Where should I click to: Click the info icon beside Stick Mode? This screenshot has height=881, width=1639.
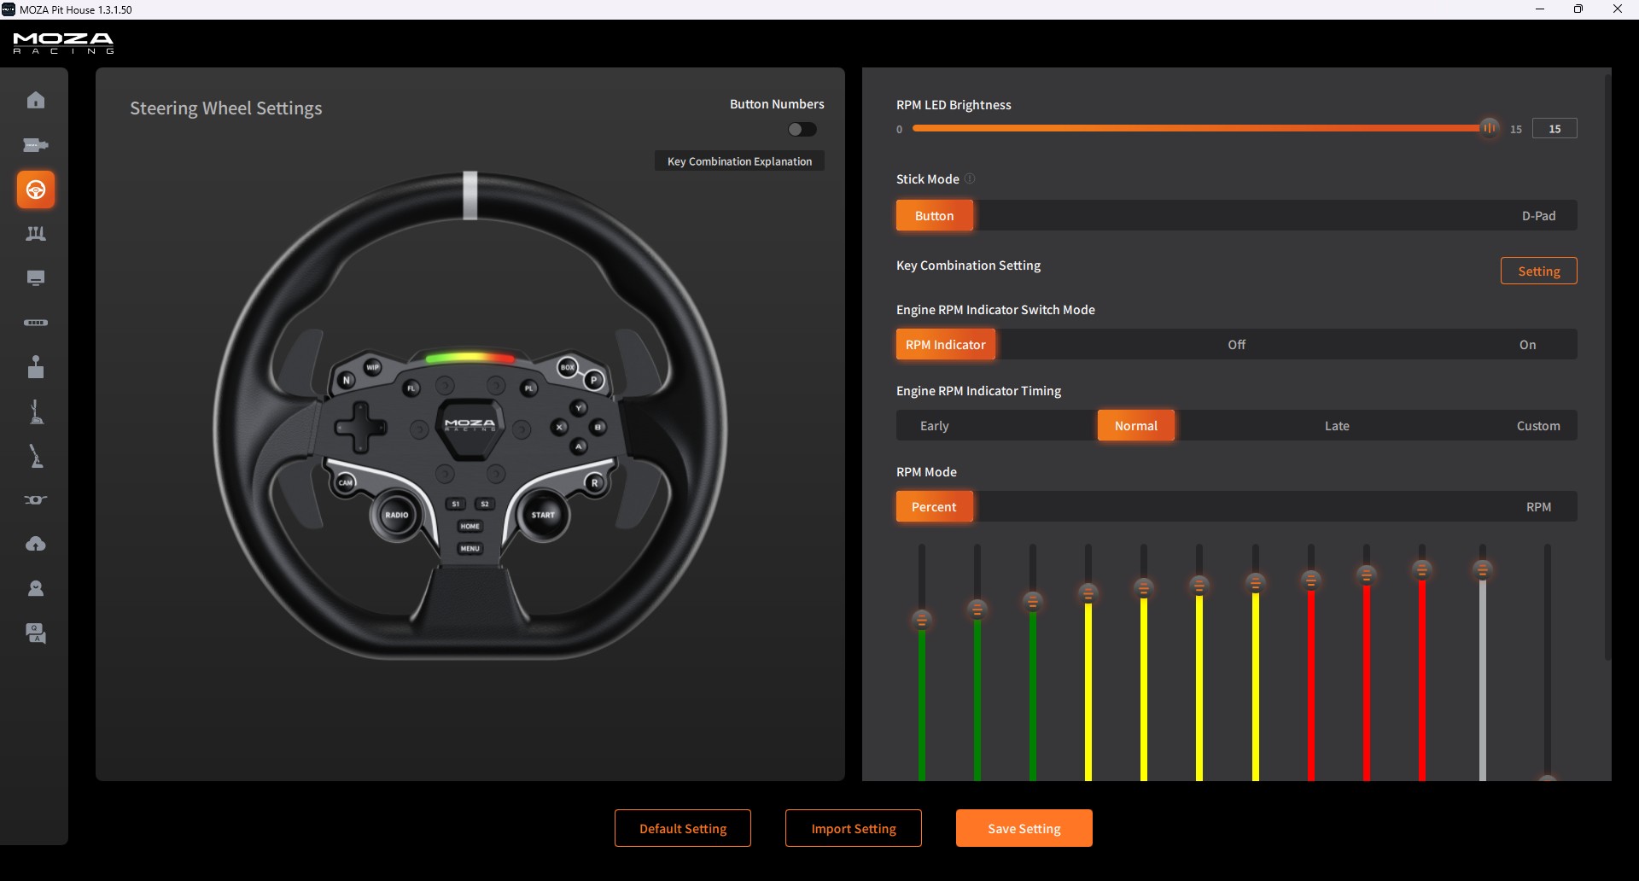point(970,179)
